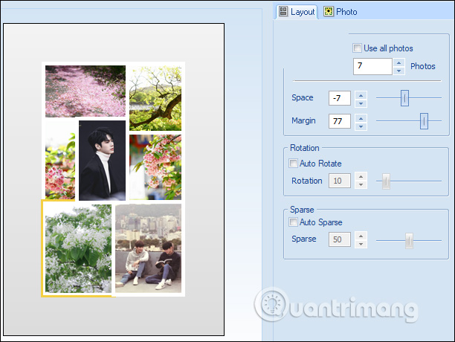Decrease Rotation value with down arrow
Screen dimensions: 455x342
[361, 184]
